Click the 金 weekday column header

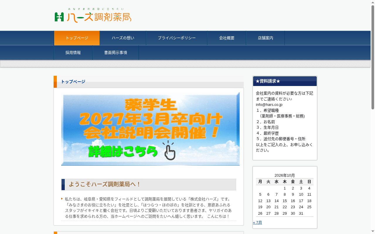tap(293, 182)
